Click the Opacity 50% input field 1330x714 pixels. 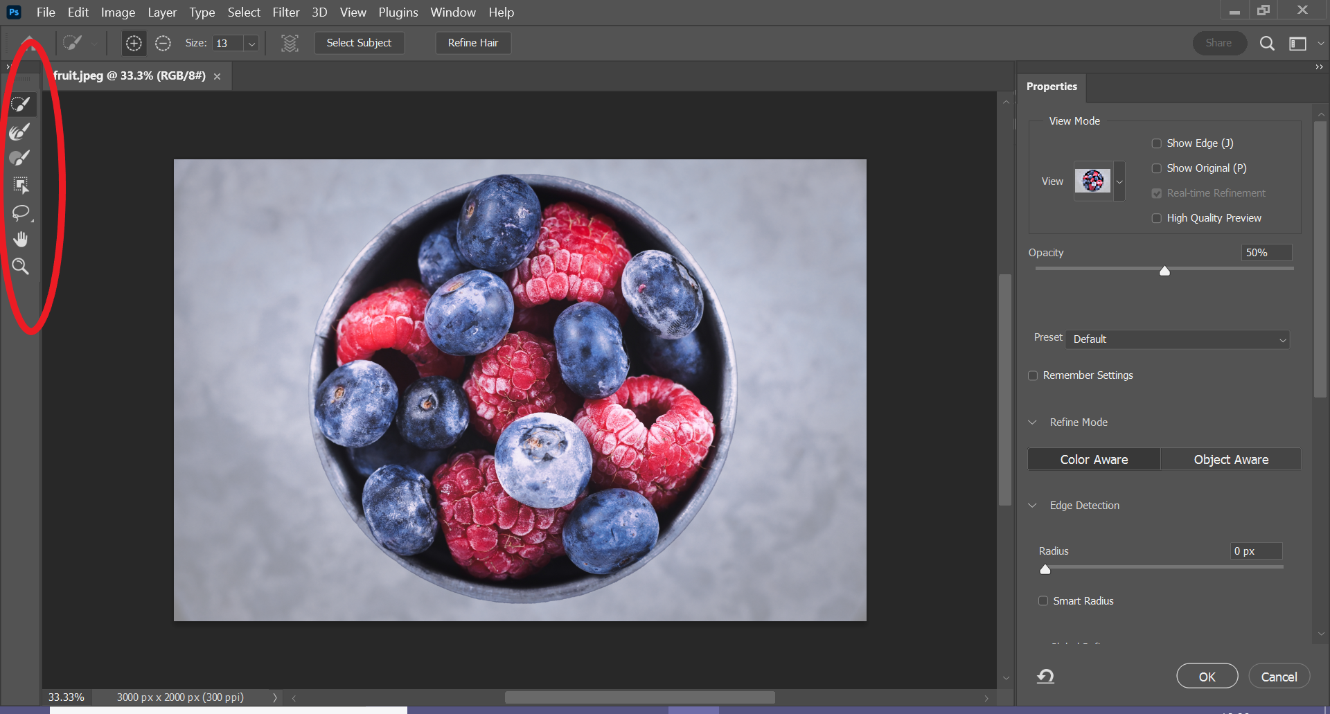click(x=1266, y=253)
